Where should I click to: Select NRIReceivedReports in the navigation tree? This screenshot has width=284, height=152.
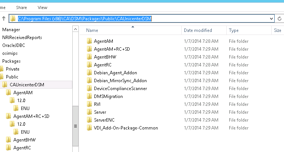(x=22, y=38)
